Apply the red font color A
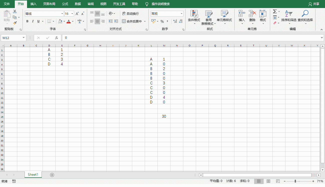The width and height of the screenshot is (325, 187). 68,21
